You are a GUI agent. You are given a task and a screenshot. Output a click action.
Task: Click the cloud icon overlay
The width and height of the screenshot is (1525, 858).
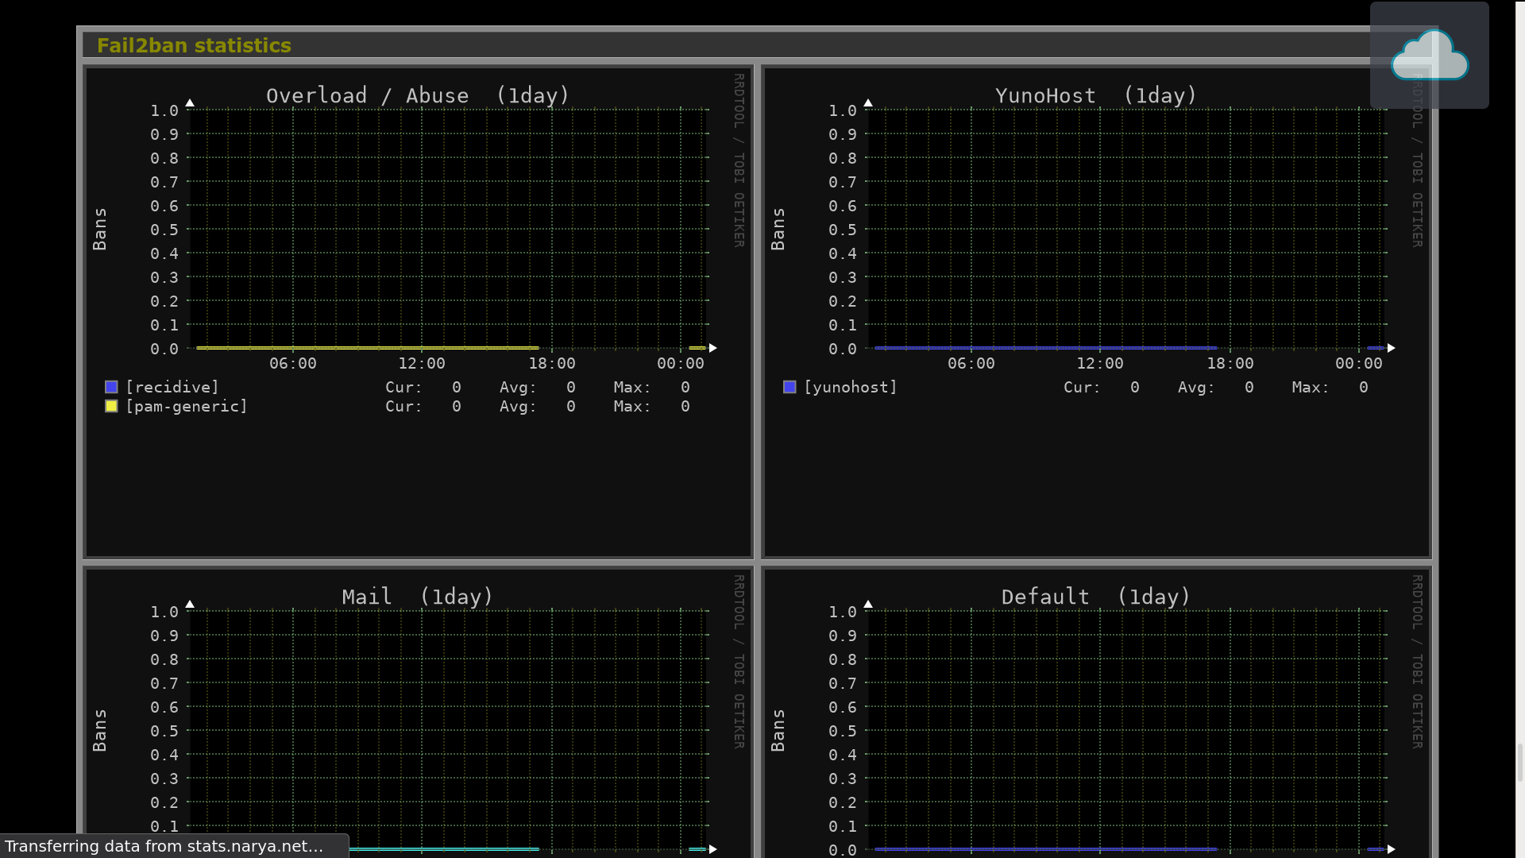(x=1429, y=56)
